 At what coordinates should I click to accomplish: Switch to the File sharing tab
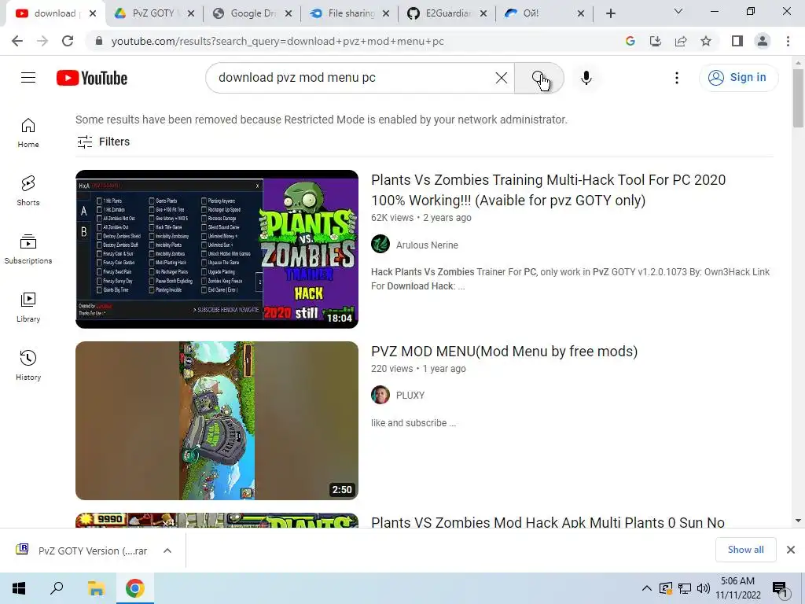[348, 13]
